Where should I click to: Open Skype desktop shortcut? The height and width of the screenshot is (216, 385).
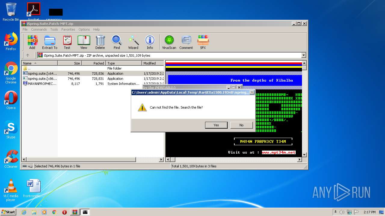11,130
